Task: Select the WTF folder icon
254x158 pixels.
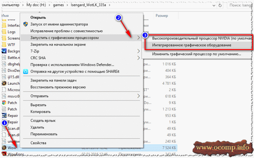Action: [4, 45]
